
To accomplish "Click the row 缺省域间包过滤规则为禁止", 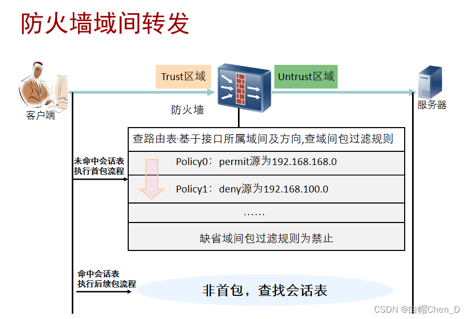I will (x=266, y=237).
